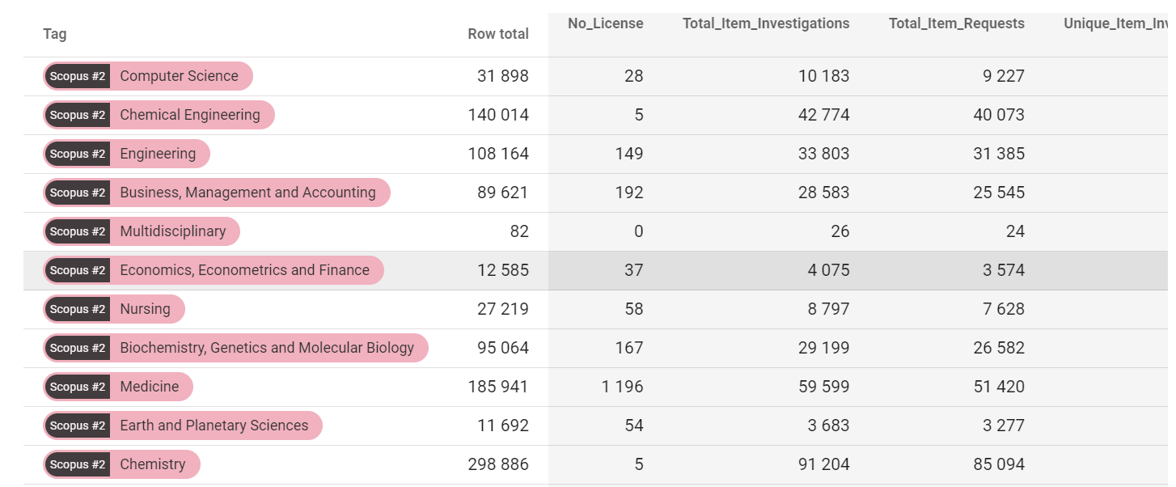
Task: Click requests value 3 574
Action: (1004, 270)
